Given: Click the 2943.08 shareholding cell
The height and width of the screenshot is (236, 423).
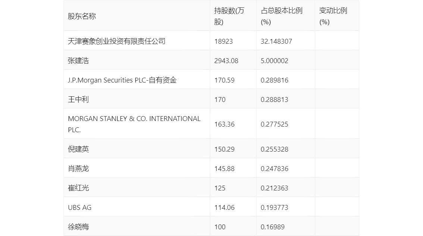Looking at the screenshot, I should click(226, 60).
